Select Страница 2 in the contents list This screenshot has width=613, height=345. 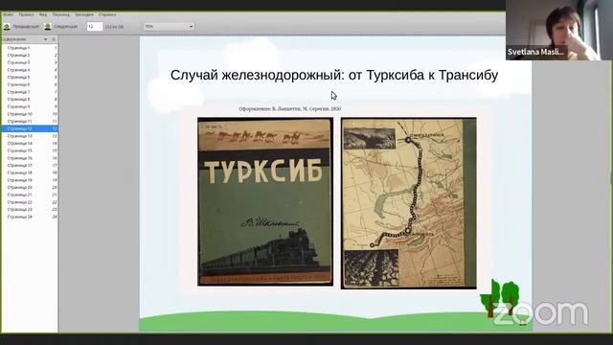pyautogui.click(x=30, y=56)
